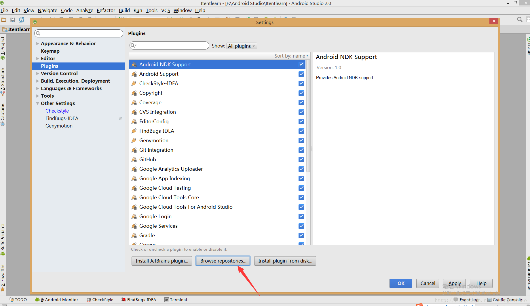Click the Open folder toolbar icon

coord(4,20)
